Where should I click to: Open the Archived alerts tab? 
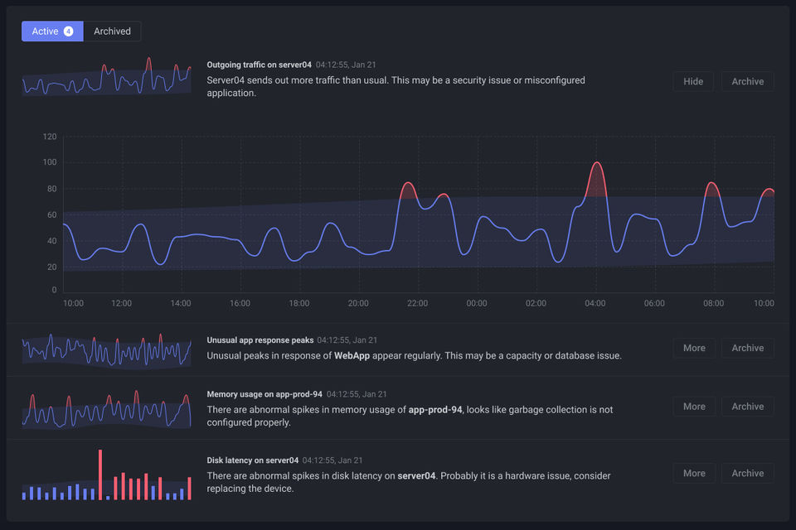coord(112,31)
